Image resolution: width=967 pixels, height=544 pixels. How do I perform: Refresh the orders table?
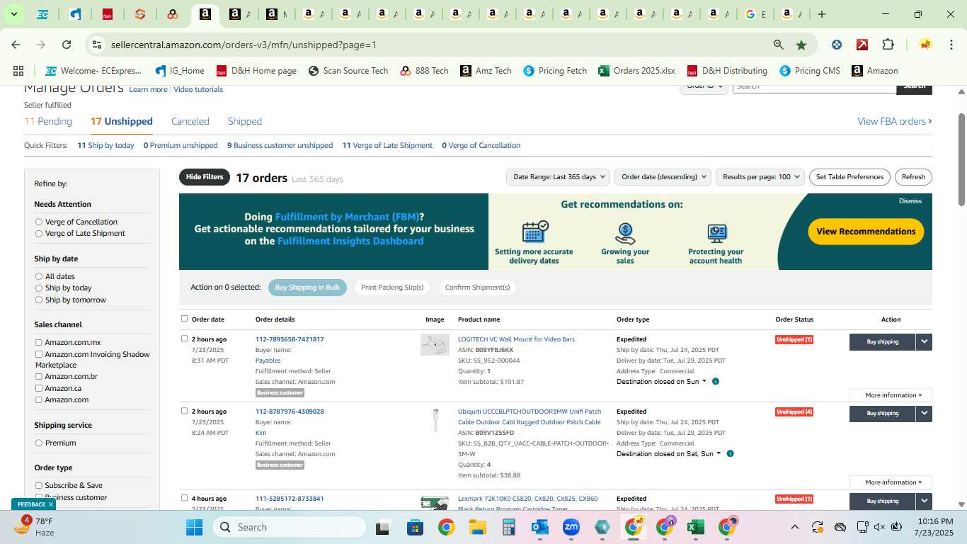click(913, 177)
